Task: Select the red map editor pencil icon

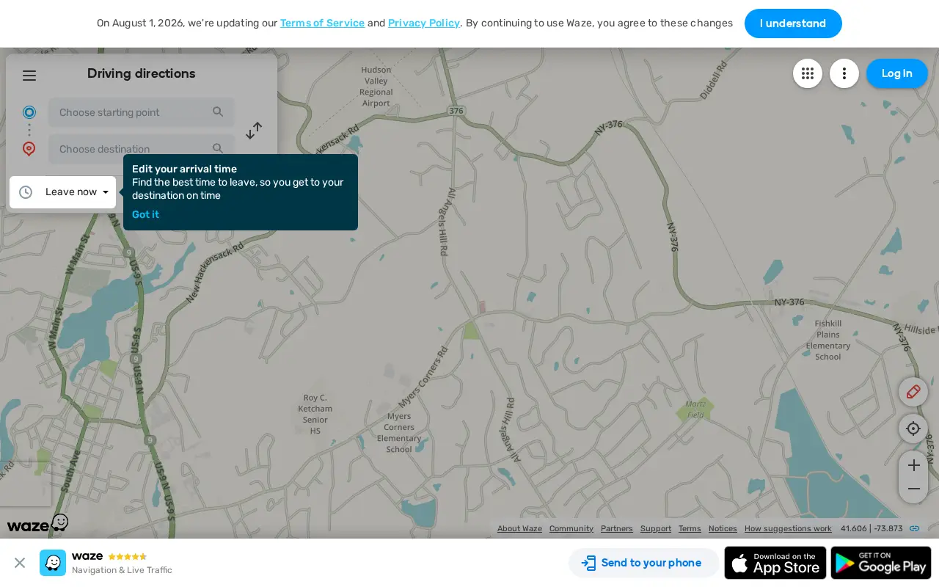Action: (913, 392)
